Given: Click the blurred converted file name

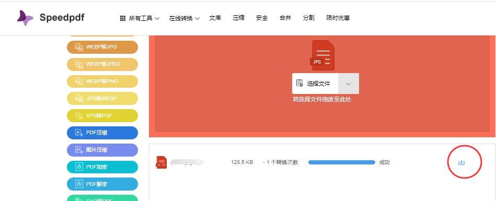Looking at the screenshot, I should [187, 162].
